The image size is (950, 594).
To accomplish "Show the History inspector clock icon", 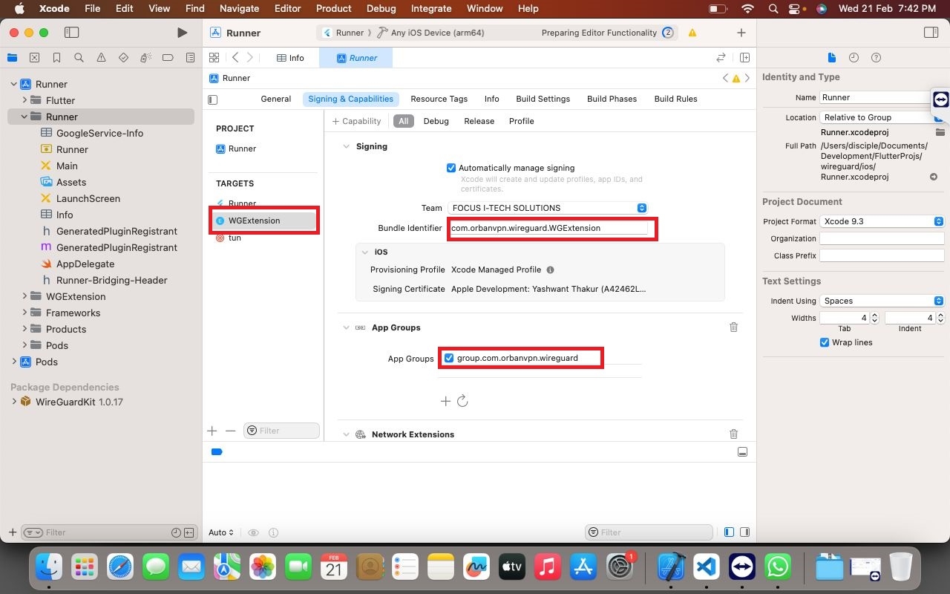I will coord(854,58).
